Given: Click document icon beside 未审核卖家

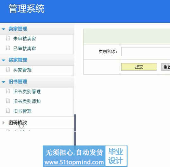Looking at the screenshot, I should point(8,38).
